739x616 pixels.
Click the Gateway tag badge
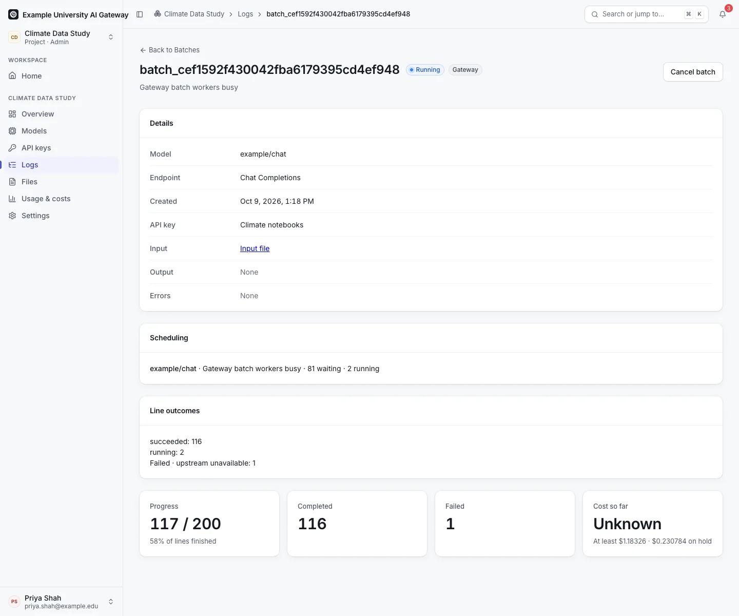click(x=465, y=70)
